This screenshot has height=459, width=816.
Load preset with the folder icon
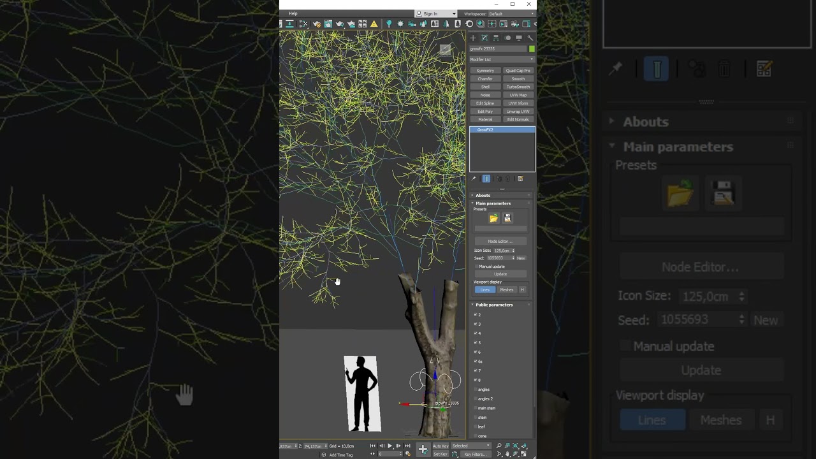[x=494, y=218]
